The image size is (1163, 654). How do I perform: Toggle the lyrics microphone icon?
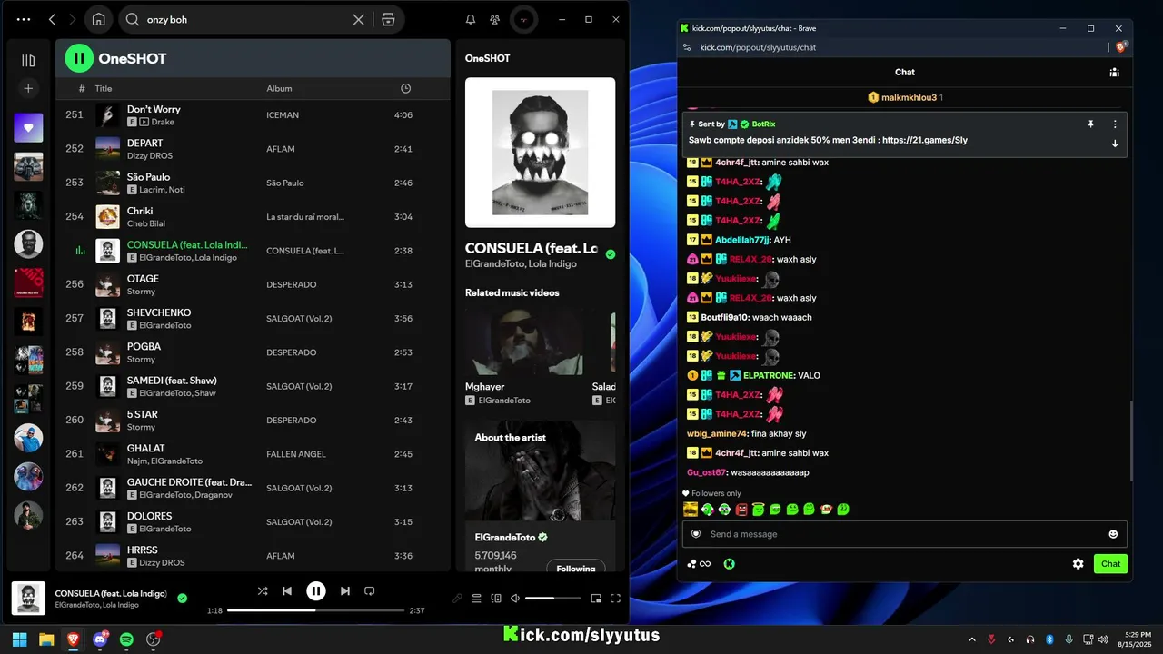pos(457,599)
